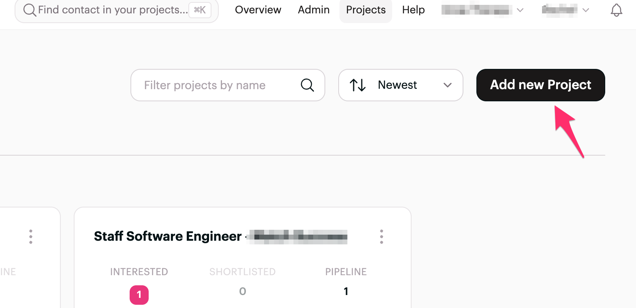Open the three-dot menu on the left card

click(x=31, y=237)
